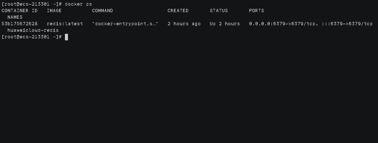The image size is (378, 143).
Task: Select the 'NAMES' column header
Action: [15, 17]
